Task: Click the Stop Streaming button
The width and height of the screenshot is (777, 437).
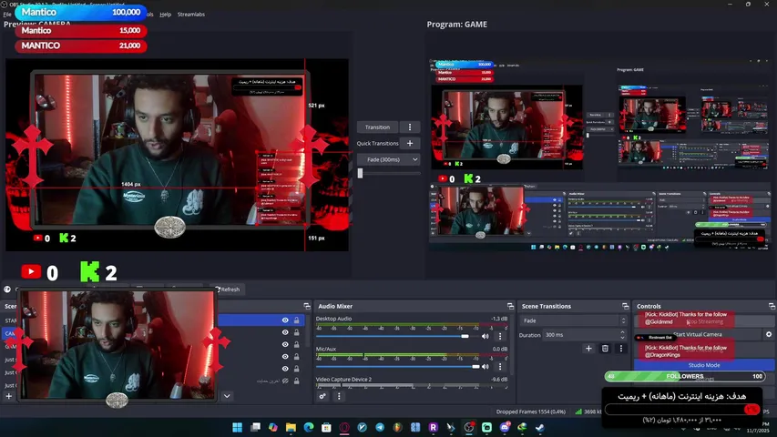Action: 705,321
